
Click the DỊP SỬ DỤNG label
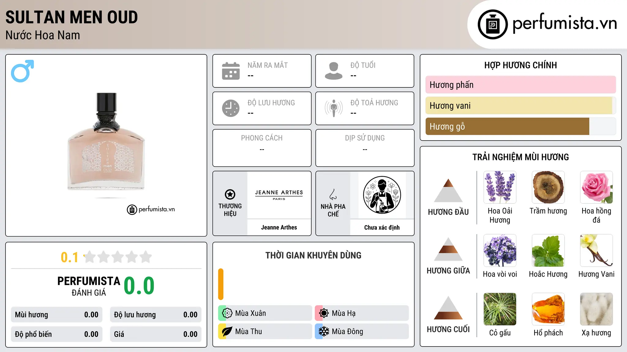(x=365, y=138)
